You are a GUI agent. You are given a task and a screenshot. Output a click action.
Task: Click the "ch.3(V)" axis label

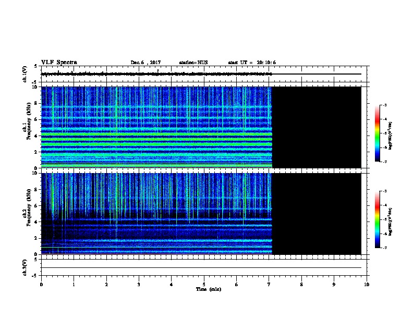tap(25, 267)
